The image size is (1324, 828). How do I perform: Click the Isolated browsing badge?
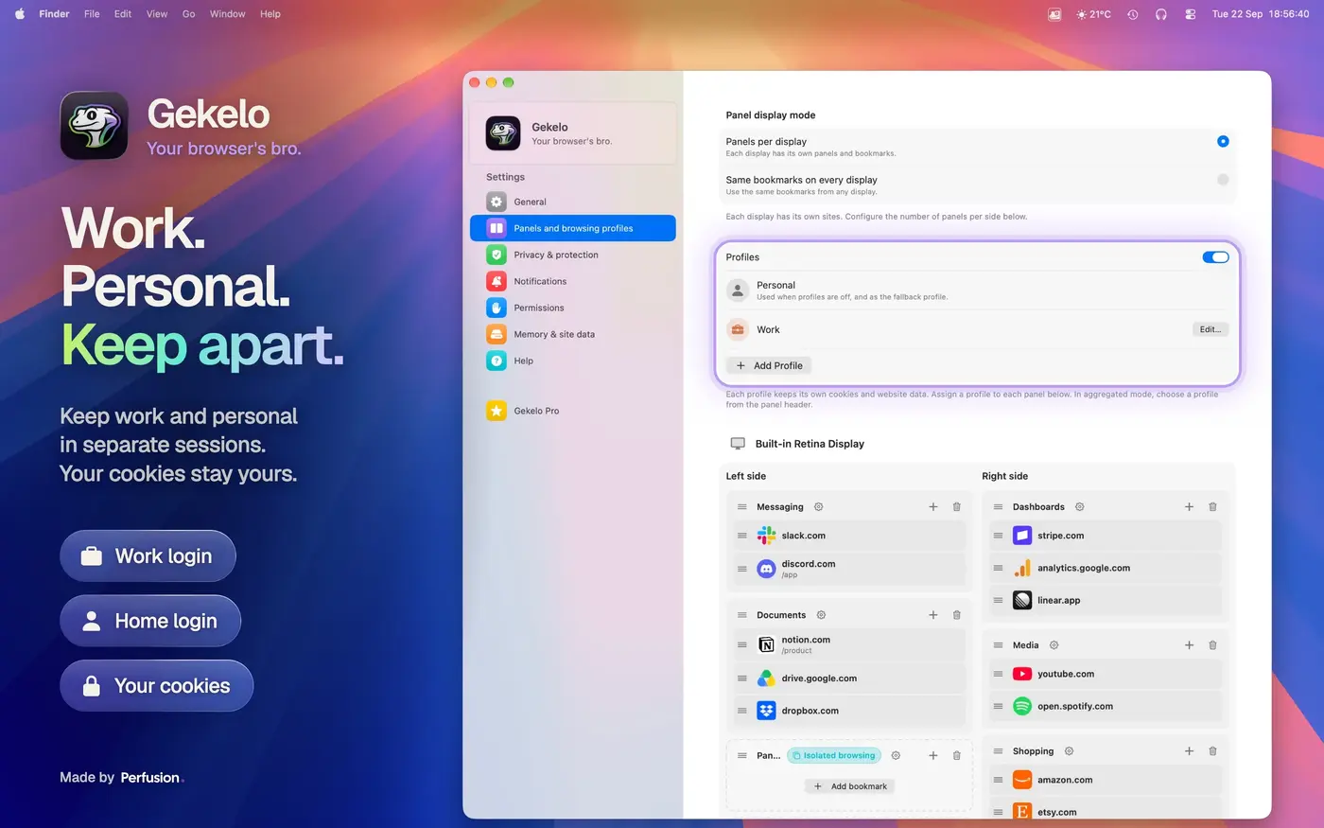(x=834, y=755)
